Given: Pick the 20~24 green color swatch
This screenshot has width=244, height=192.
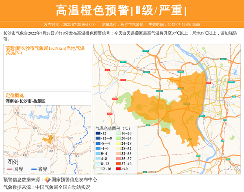Looking at the screenshot, I should pos(117,139).
